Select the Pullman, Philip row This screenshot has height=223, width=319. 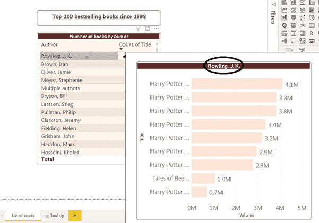tap(82, 112)
